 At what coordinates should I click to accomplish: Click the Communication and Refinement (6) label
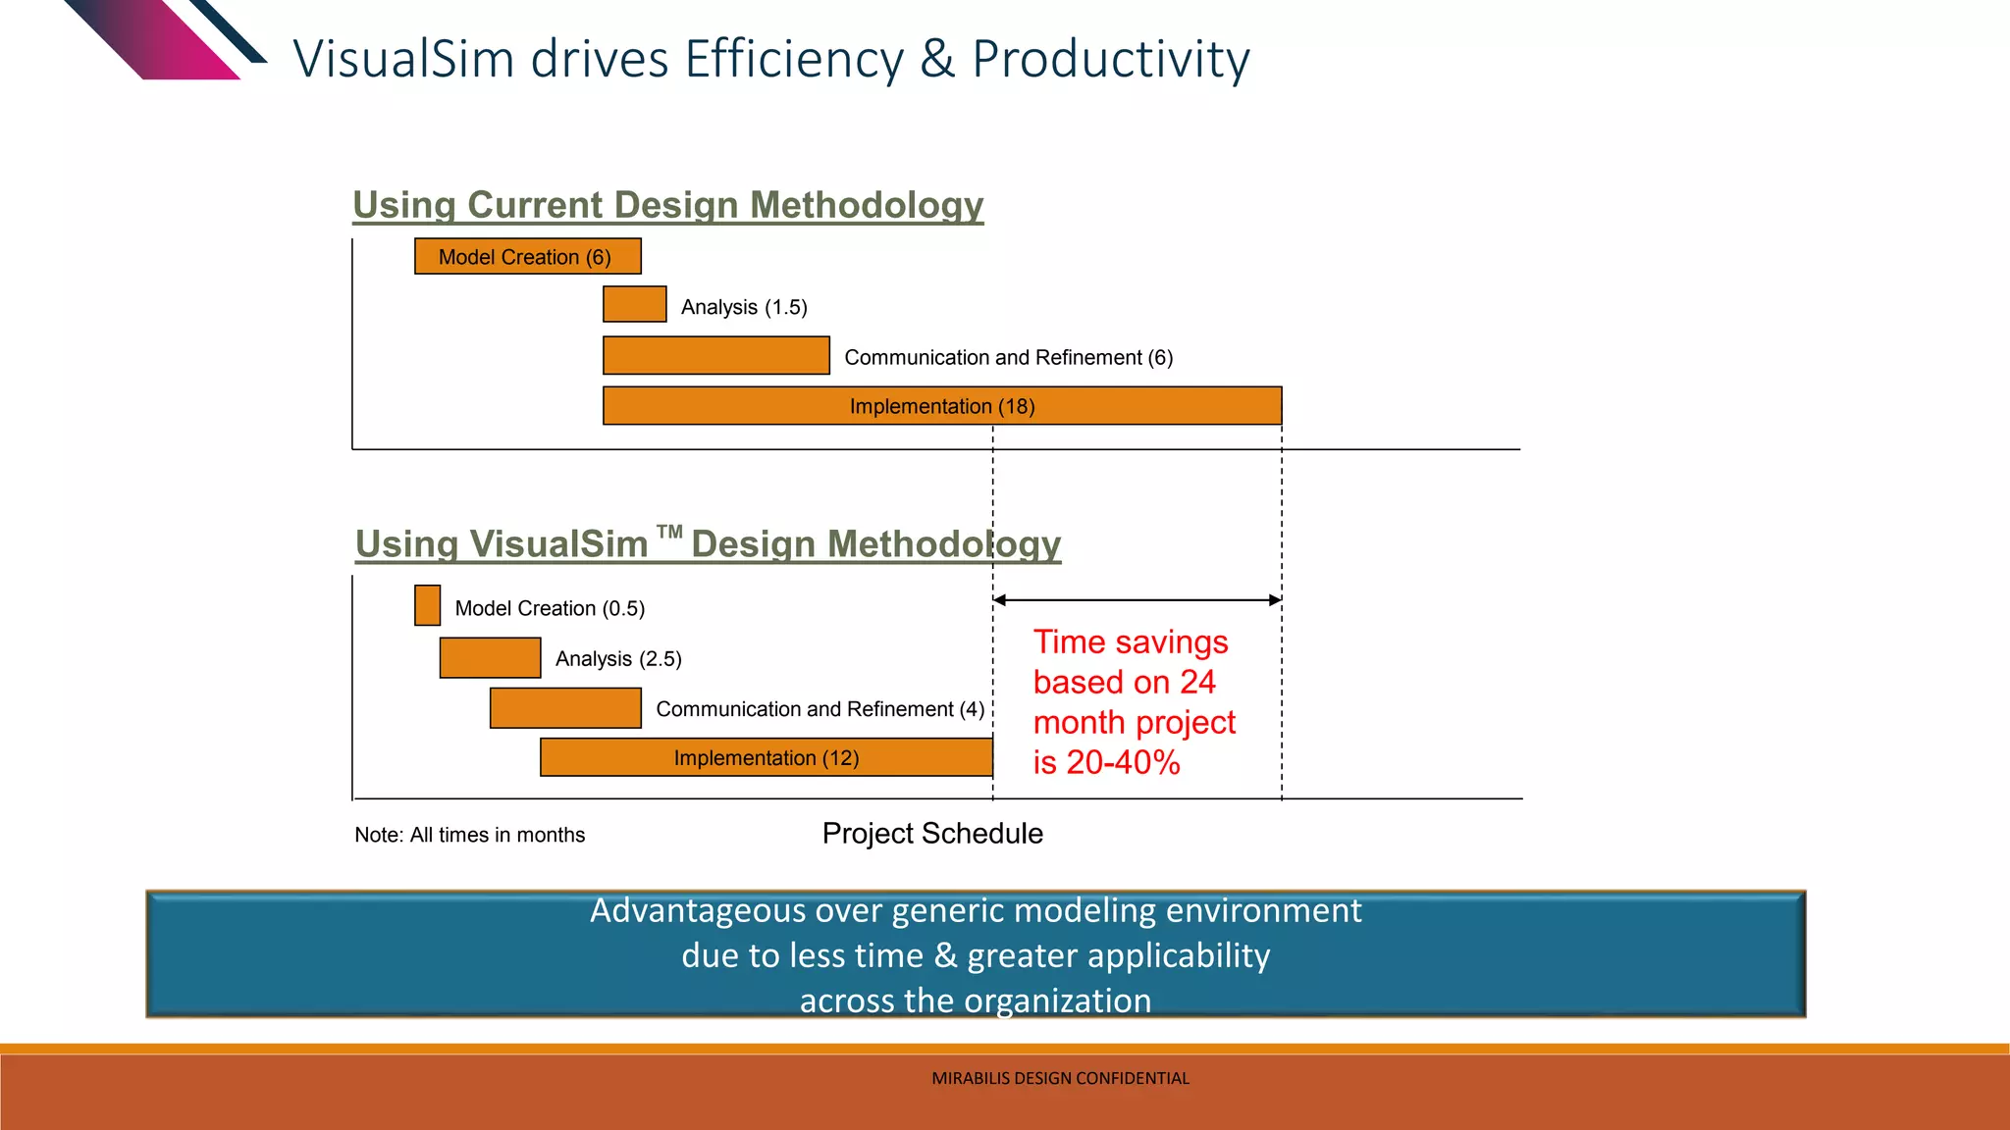point(1008,357)
